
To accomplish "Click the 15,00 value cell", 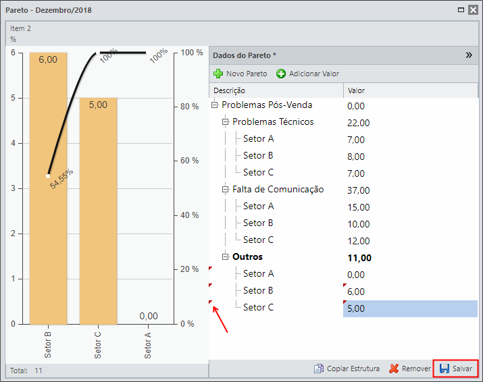I will 359,207.
